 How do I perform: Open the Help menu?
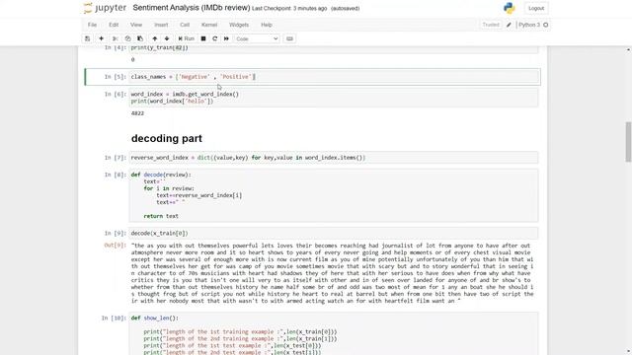pyautogui.click(x=267, y=25)
